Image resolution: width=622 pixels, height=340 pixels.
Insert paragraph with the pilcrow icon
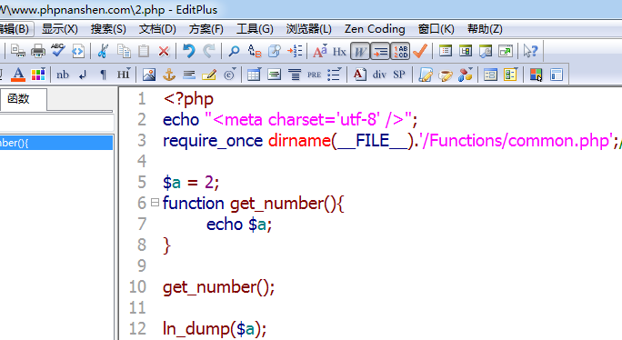[x=103, y=75]
